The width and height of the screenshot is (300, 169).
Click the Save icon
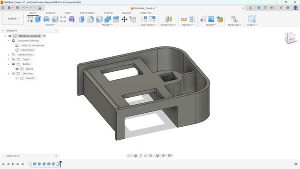click(x=17, y=8)
